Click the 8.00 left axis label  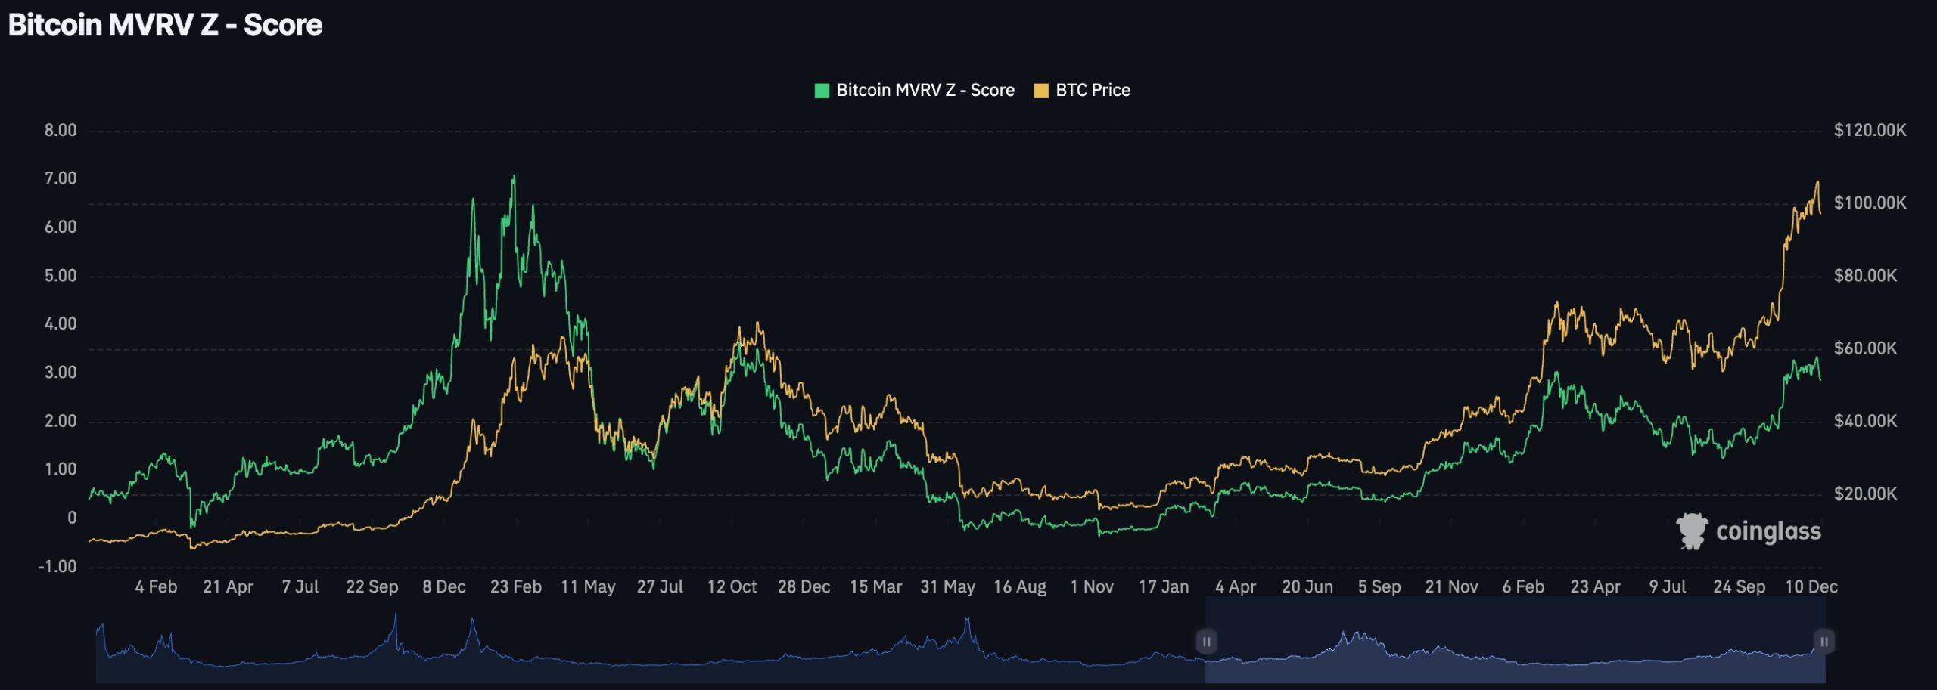click(61, 130)
